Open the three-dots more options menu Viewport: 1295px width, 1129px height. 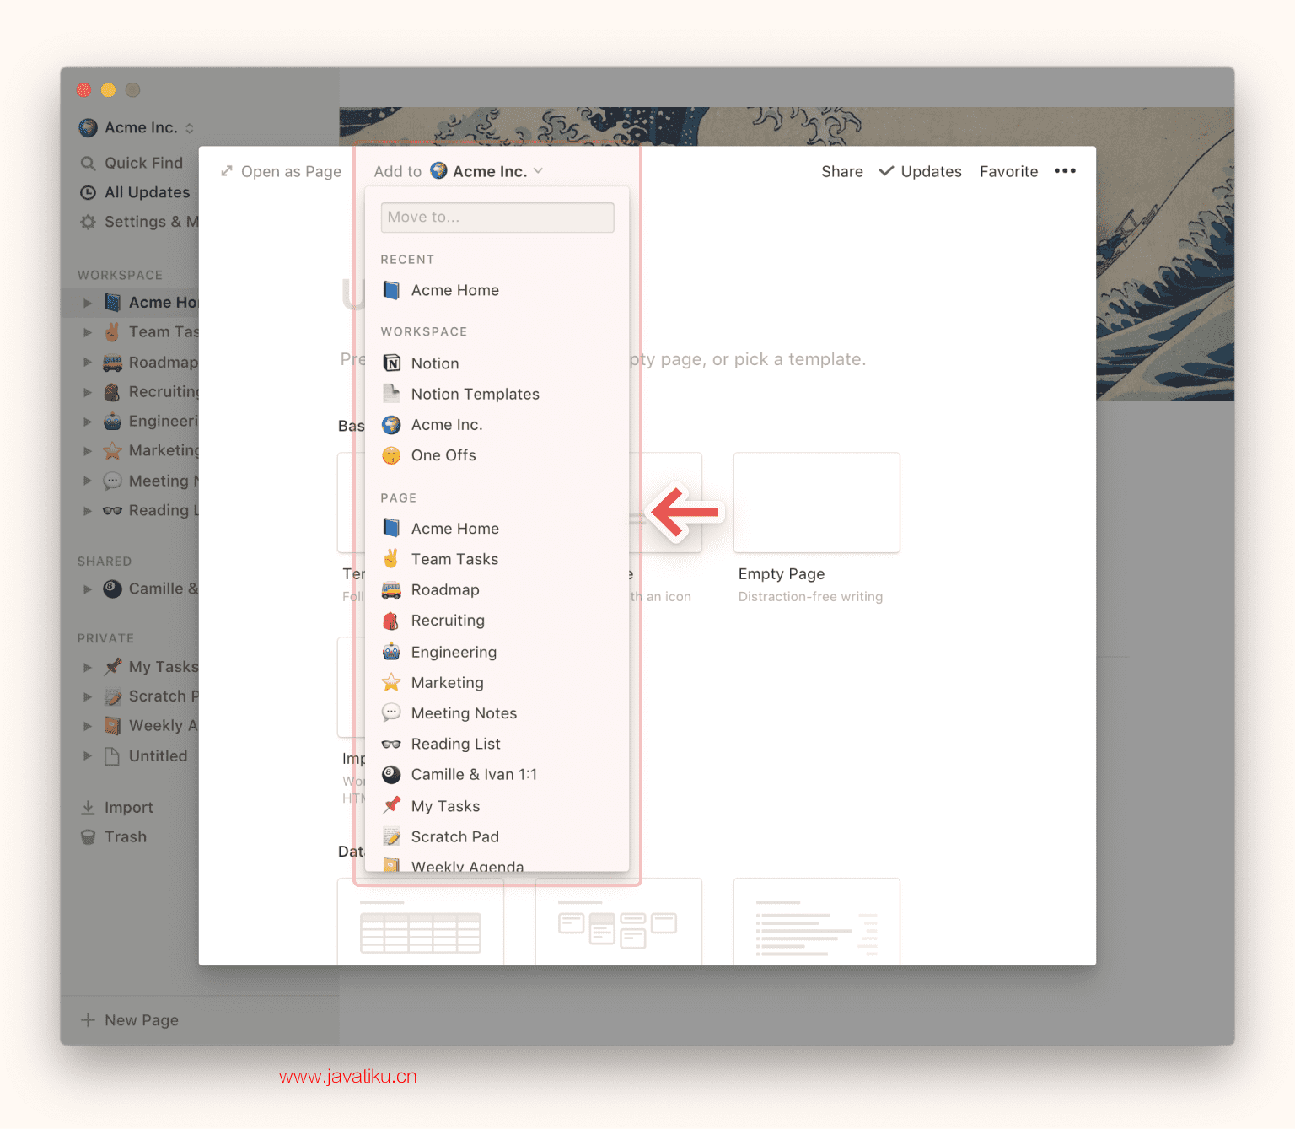(1065, 170)
